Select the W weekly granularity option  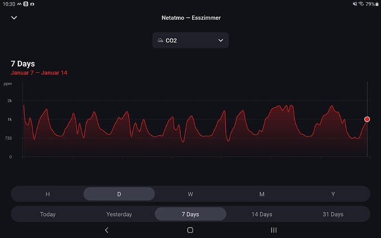(x=190, y=194)
